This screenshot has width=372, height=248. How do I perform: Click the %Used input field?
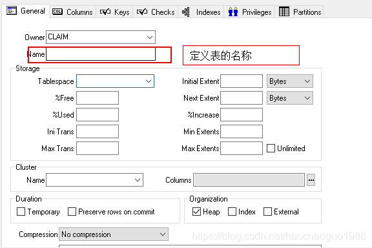pyautogui.click(x=98, y=114)
